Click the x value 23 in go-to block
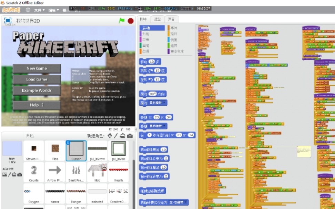Viewport: 335px width, 209px height. point(156,117)
